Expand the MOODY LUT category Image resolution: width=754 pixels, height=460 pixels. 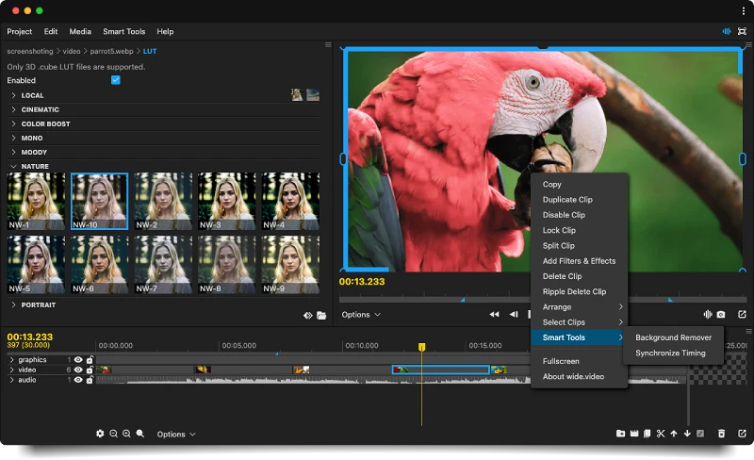click(x=13, y=152)
